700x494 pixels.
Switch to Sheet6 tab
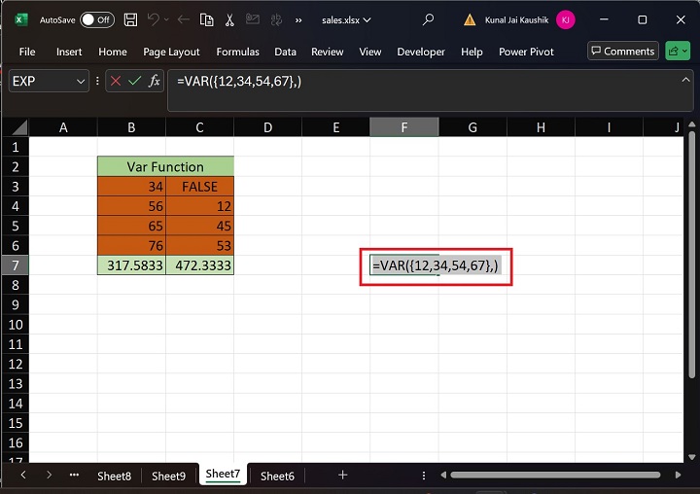click(x=277, y=476)
